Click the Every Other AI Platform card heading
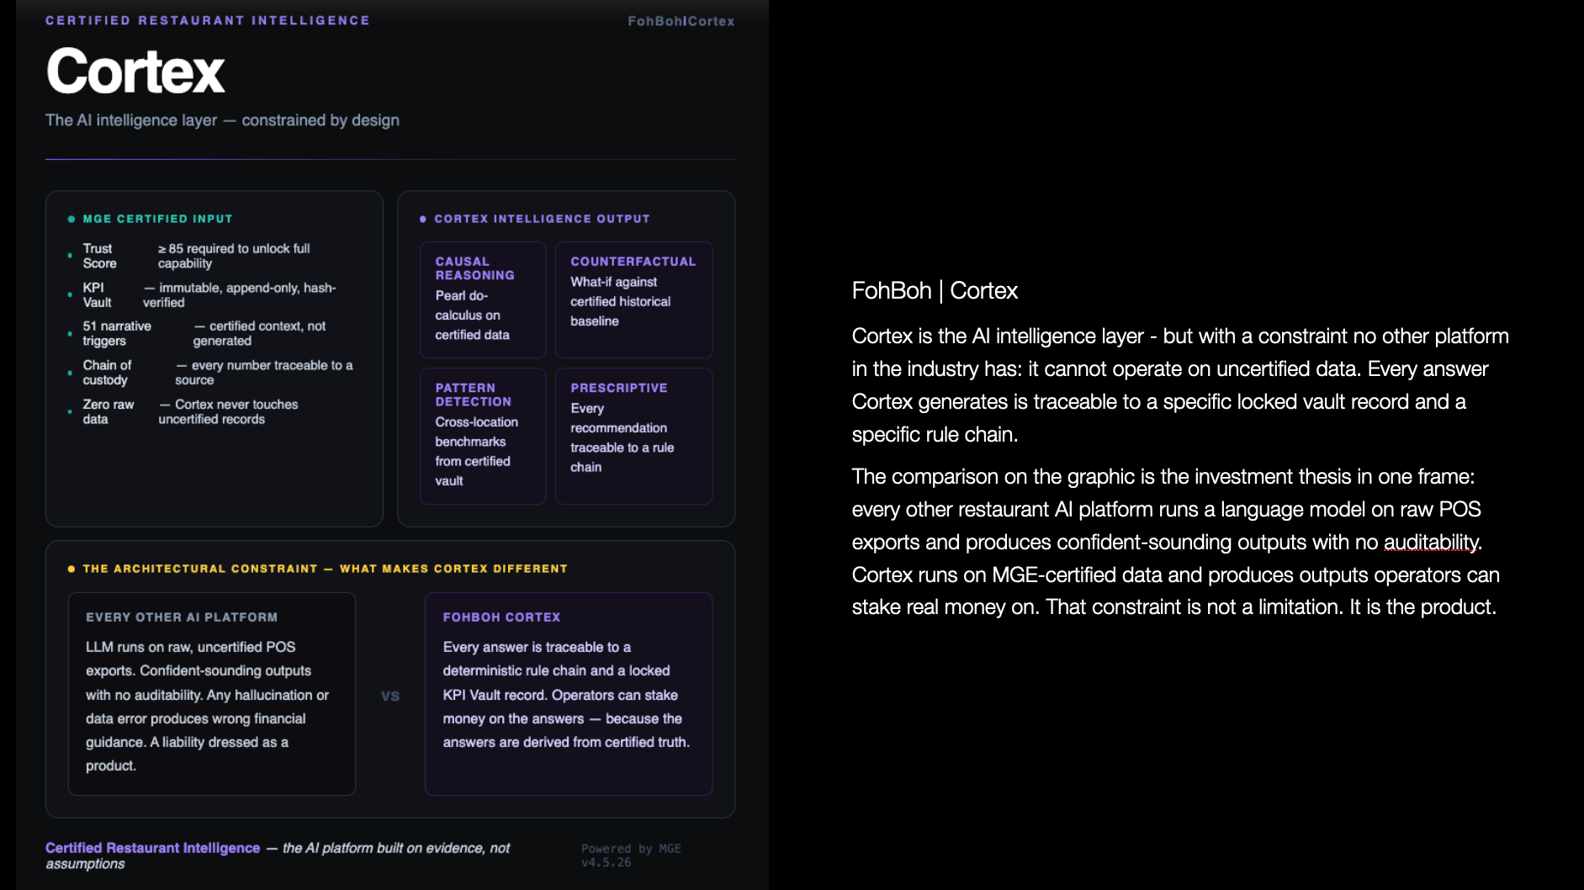1584x890 pixels. pos(182,617)
